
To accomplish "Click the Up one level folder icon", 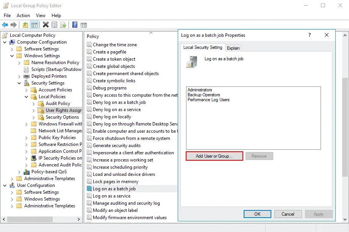I will tap(25, 25).
